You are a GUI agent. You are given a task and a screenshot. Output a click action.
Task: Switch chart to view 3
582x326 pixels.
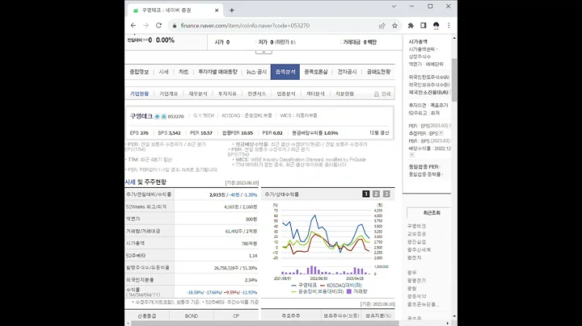click(386, 194)
